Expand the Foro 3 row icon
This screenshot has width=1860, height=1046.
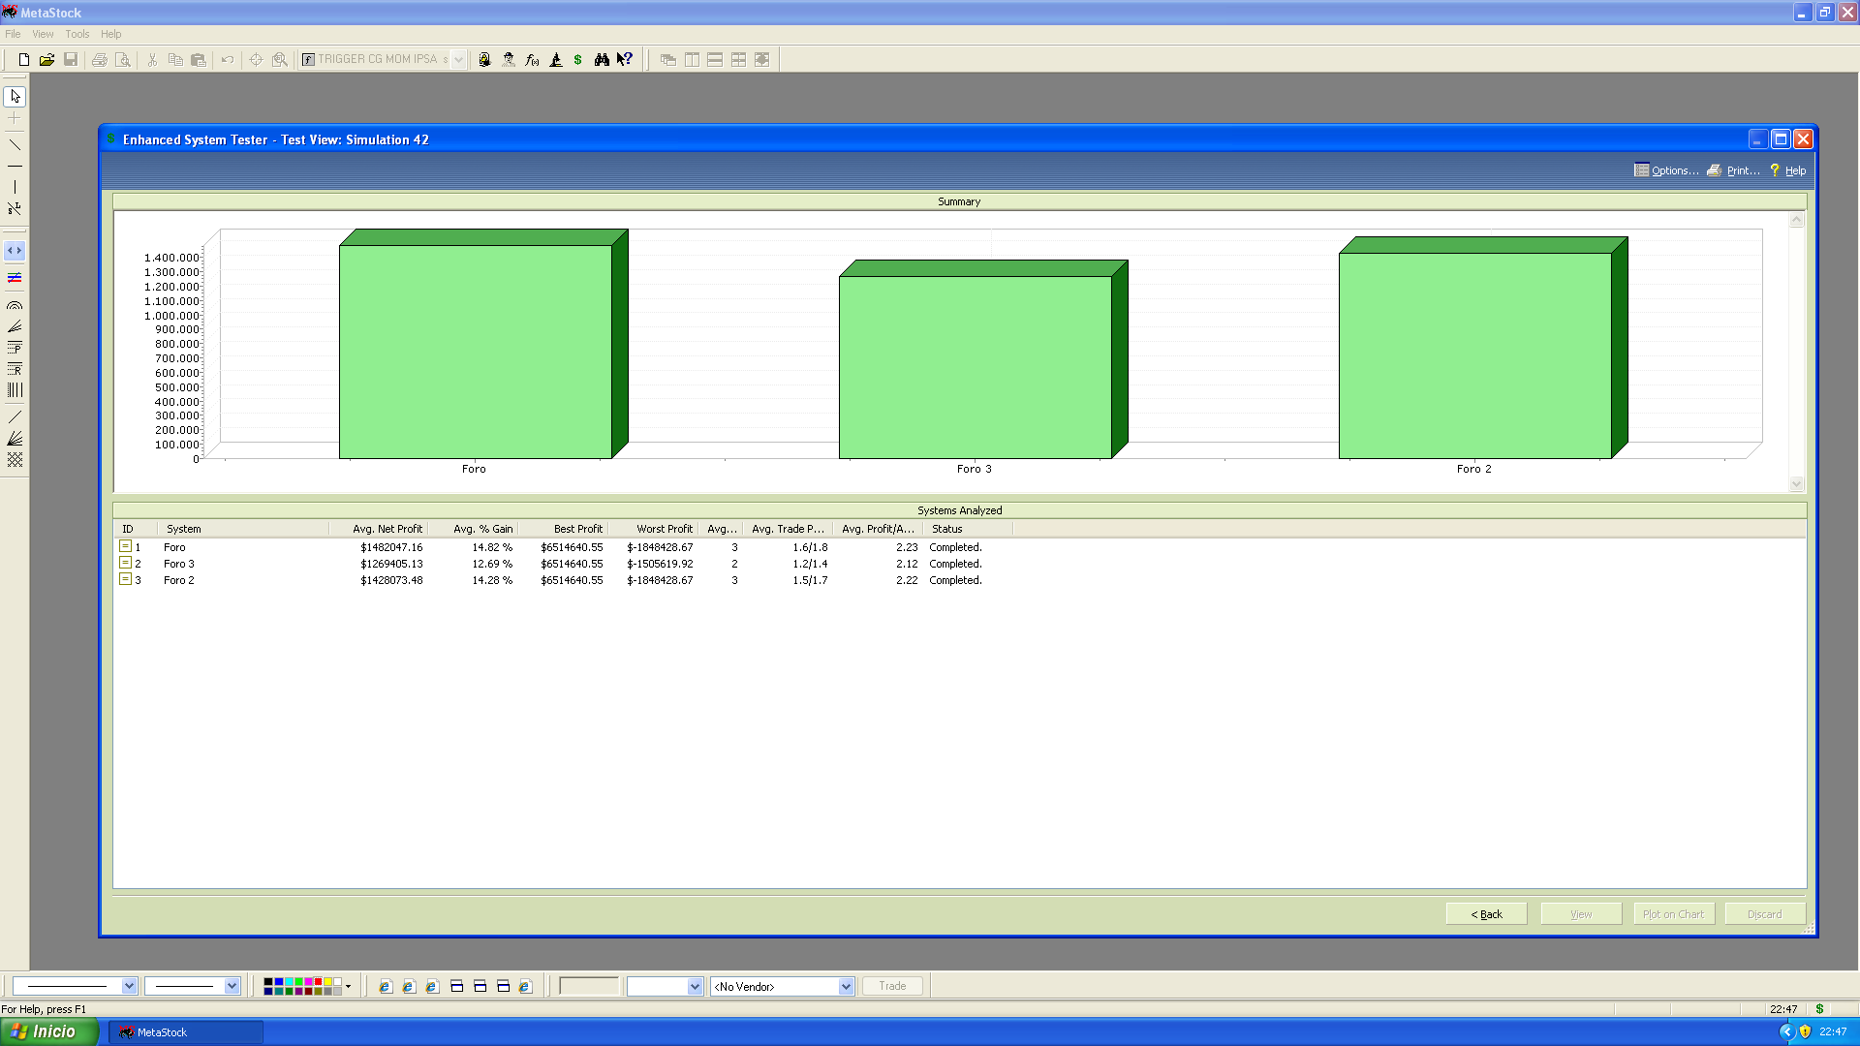(125, 563)
